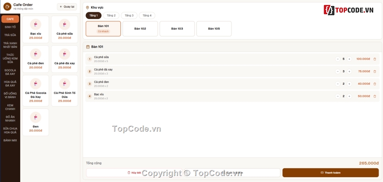Delete Cà phê sữa from the order

click(375, 59)
